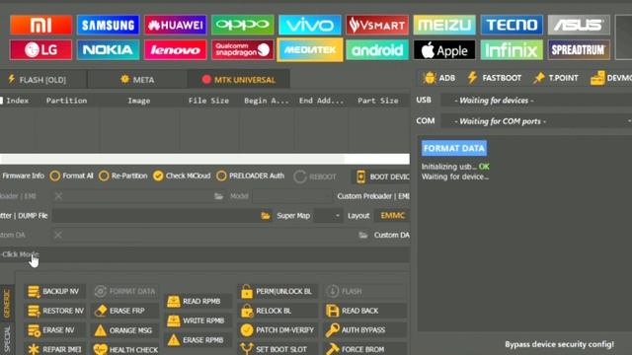The width and height of the screenshot is (632, 355).
Task: Click the REBOOT button
Action: (315, 177)
